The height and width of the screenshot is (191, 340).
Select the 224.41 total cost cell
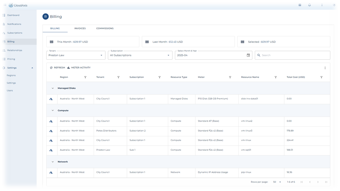[307, 140]
